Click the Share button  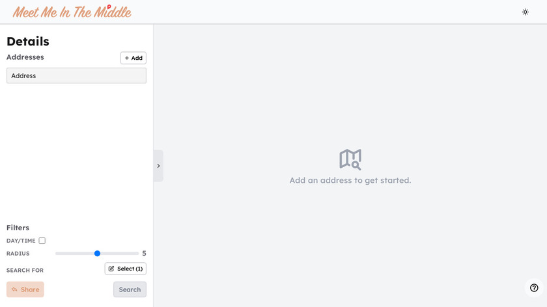pyautogui.click(x=25, y=289)
